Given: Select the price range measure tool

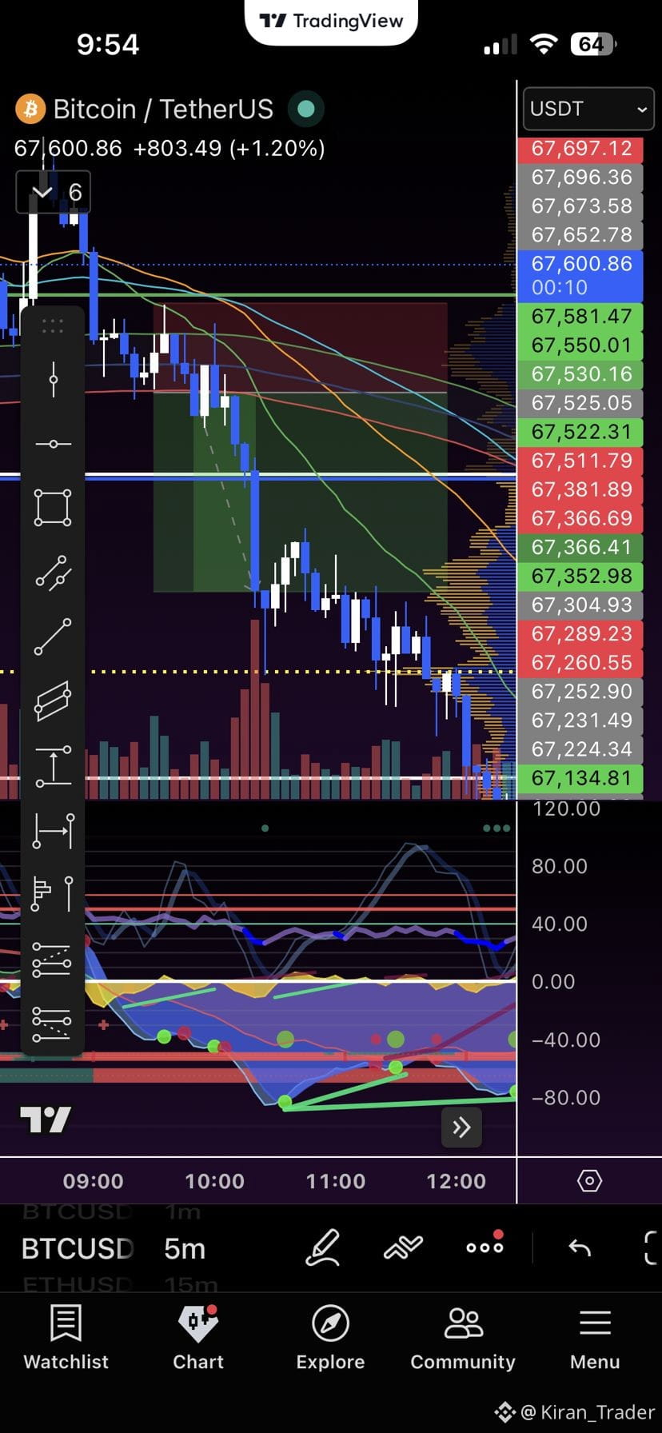Looking at the screenshot, I should pyautogui.click(x=53, y=765).
